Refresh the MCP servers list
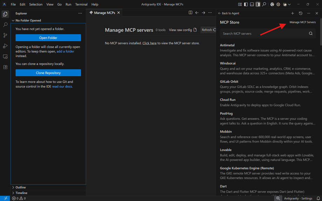 209,30
